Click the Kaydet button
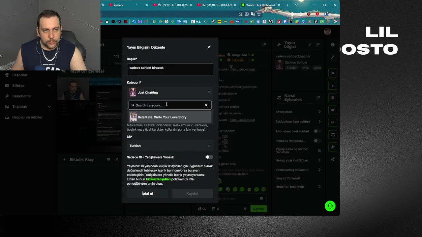The width and height of the screenshot is (422, 237). tap(192, 194)
